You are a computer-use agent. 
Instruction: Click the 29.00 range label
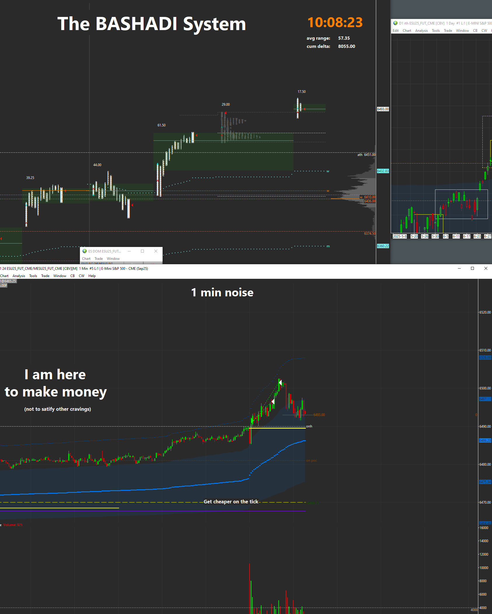(226, 105)
